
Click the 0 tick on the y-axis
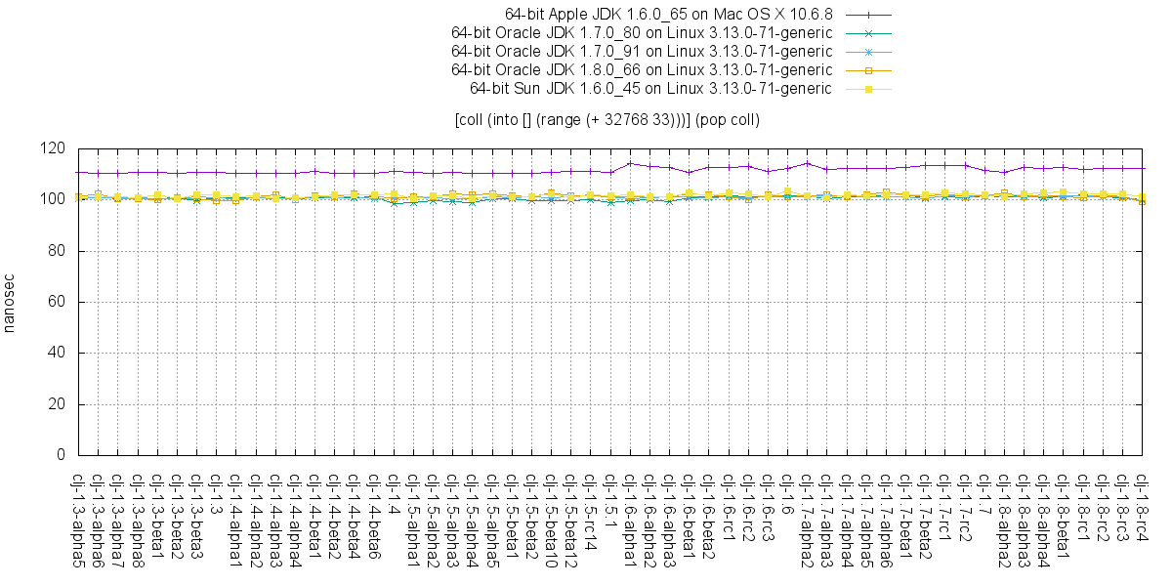(61, 455)
